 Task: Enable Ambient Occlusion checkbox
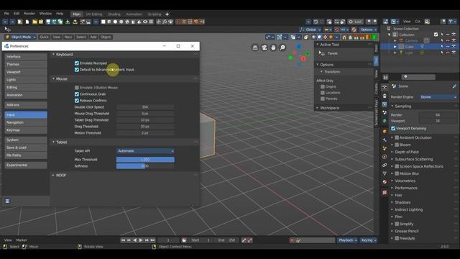pos(397,137)
